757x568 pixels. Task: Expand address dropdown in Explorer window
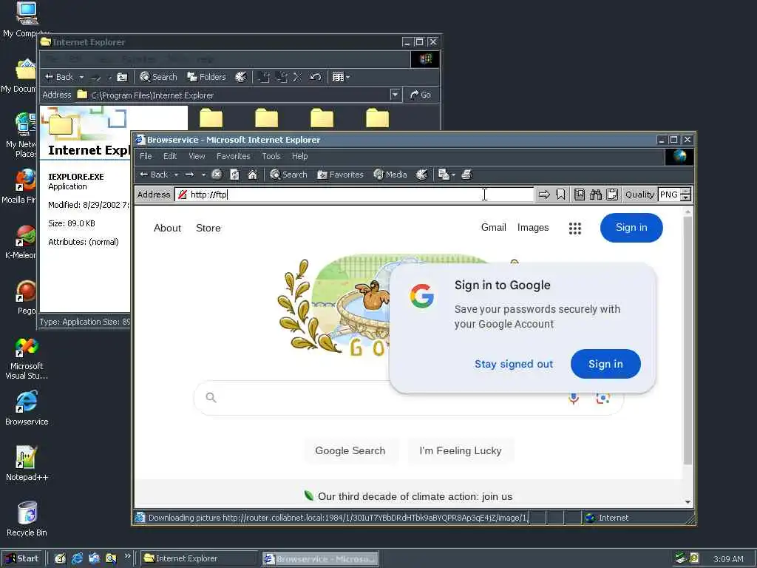(396, 95)
